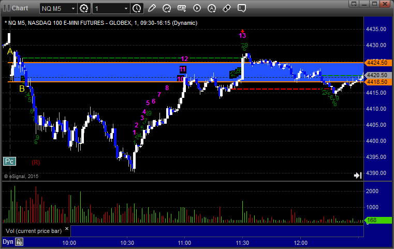Image resolution: width=394 pixels, height=249 pixels.
Task: Open the NQ M5 symbol dropdown
Action: pos(73,9)
